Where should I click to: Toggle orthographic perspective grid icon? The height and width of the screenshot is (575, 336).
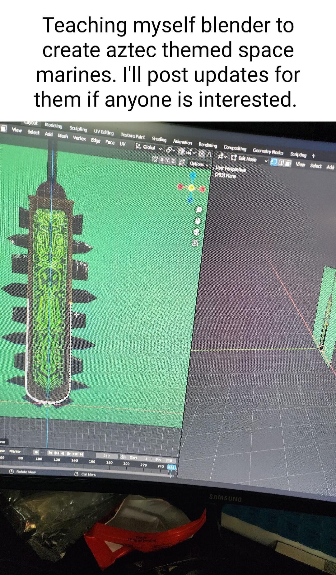(195, 243)
